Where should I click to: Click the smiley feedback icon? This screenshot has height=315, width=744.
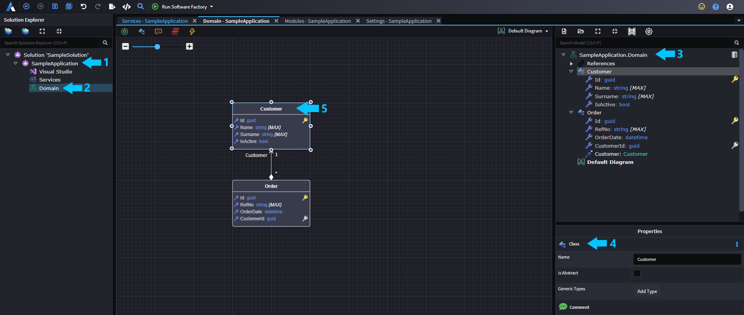[x=702, y=7]
